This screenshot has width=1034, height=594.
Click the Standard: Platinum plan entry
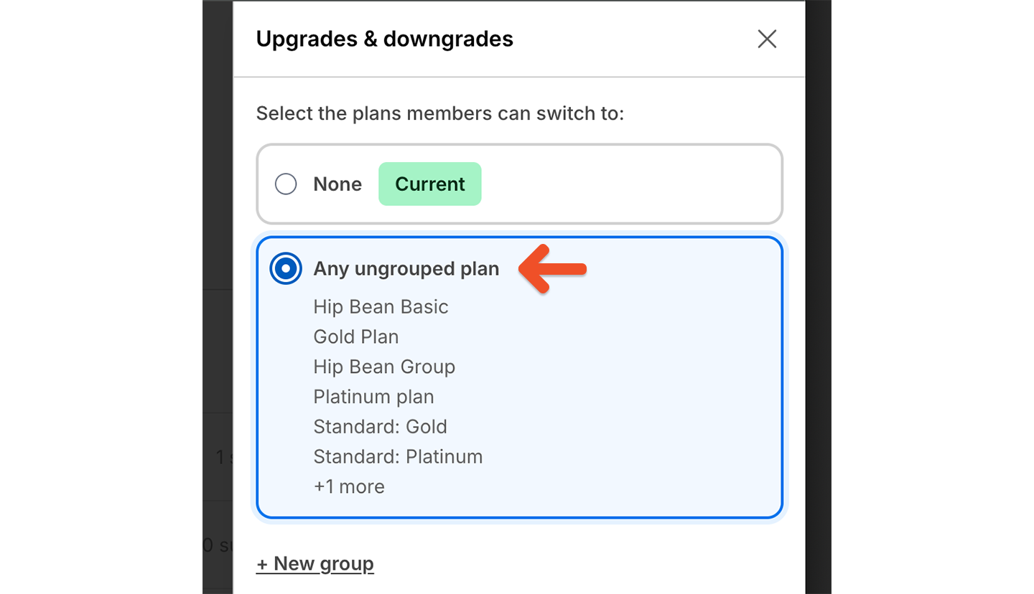click(x=397, y=456)
